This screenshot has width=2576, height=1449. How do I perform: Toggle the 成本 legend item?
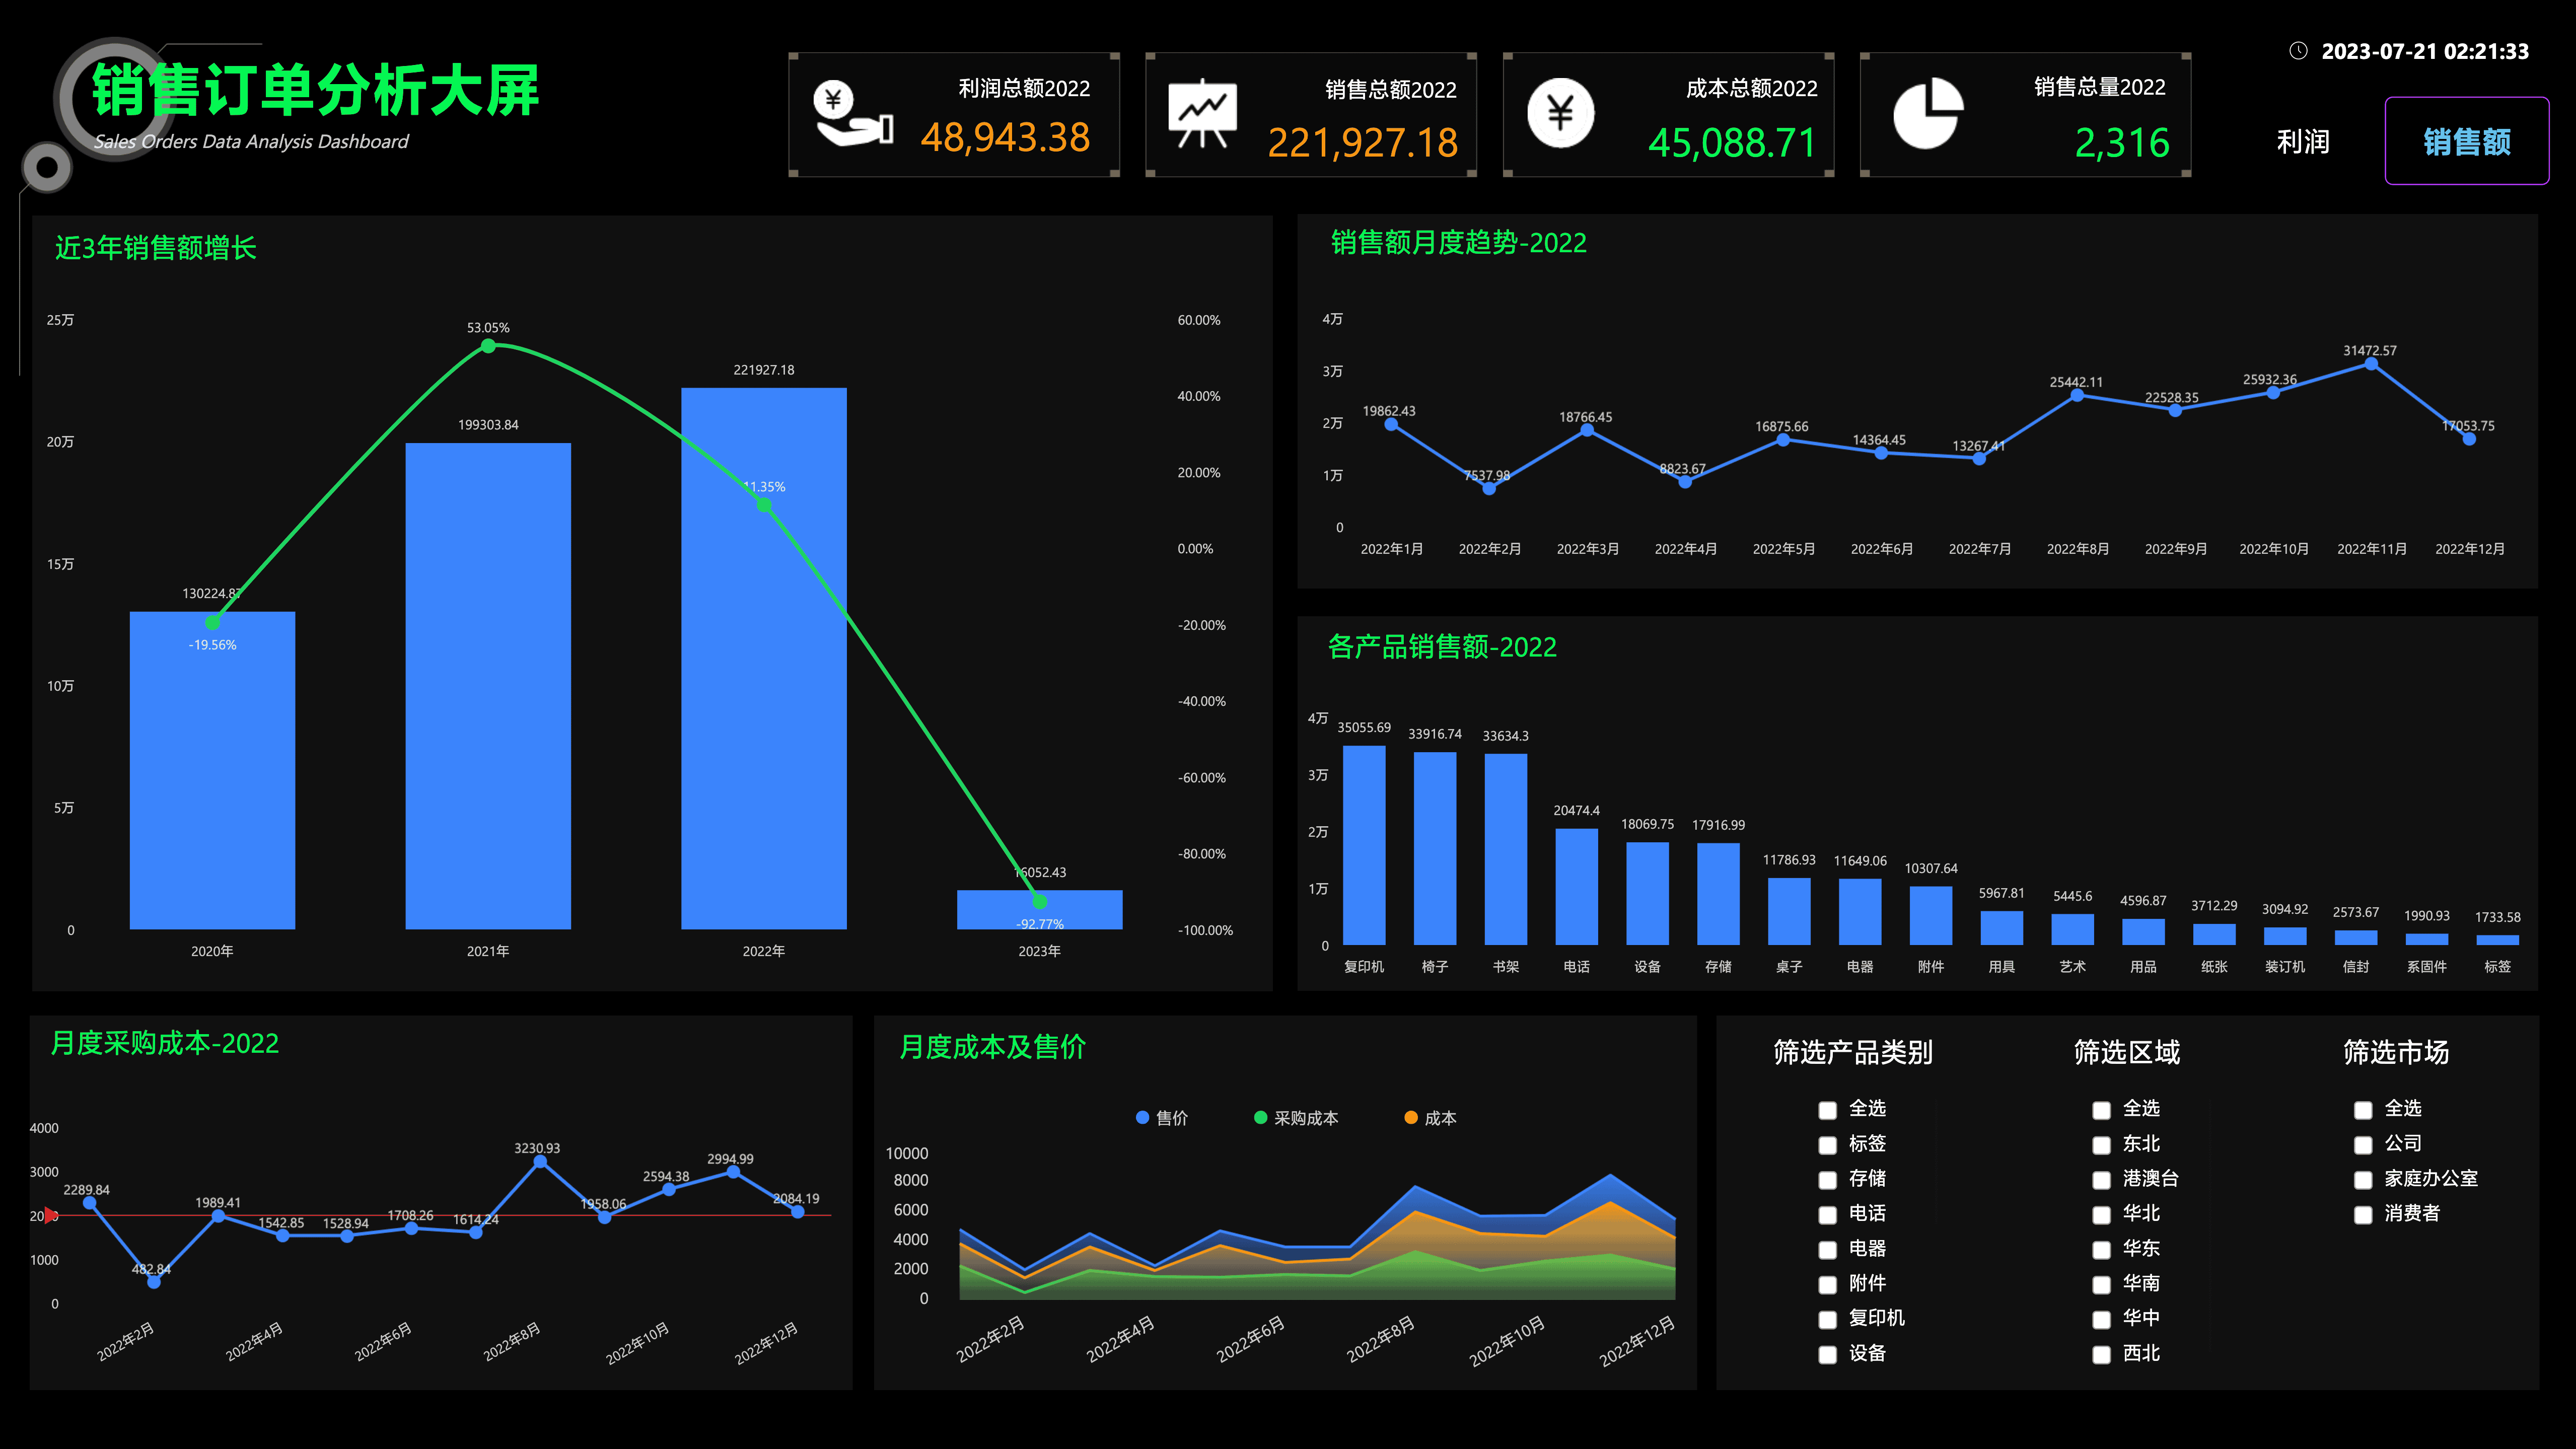tap(1430, 1118)
